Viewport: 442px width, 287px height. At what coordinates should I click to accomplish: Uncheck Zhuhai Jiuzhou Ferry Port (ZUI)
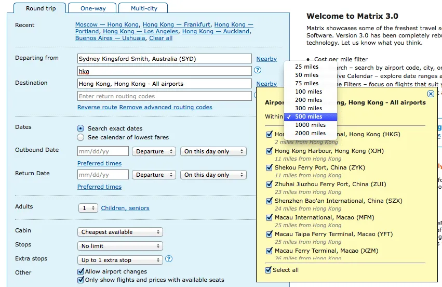269,184
